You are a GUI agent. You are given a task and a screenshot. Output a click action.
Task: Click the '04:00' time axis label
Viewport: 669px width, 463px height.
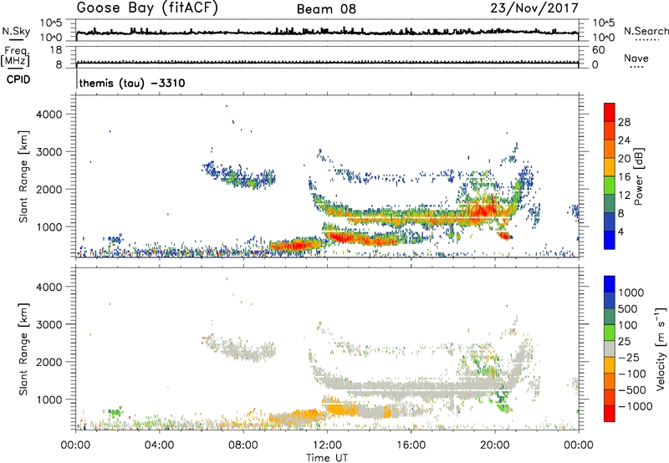click(x=159, y=445)
